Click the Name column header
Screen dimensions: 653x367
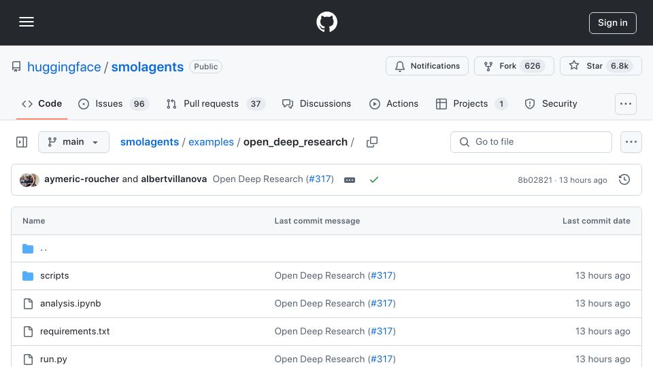[34, 221]
